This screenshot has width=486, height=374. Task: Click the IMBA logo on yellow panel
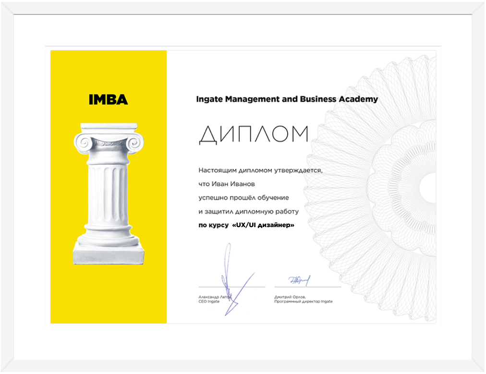click(x=108, y=99)
